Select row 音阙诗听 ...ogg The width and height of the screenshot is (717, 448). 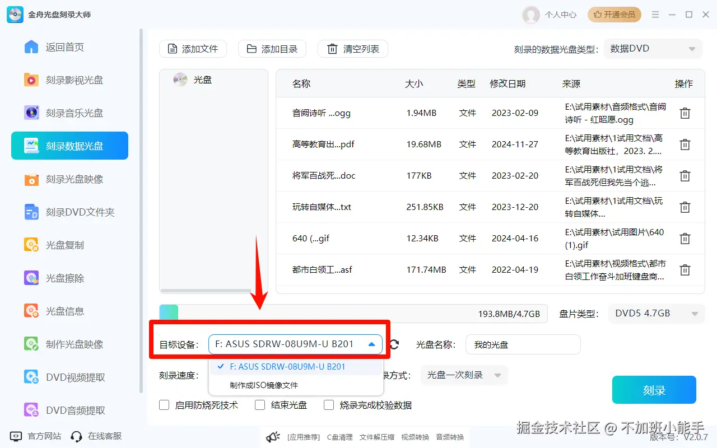[490, 113]
